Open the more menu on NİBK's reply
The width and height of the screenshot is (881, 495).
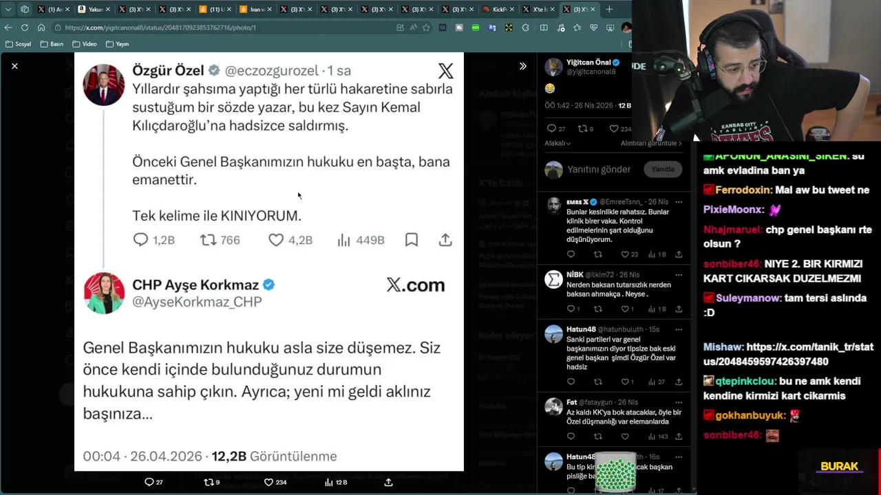click(x=679, y=275)
